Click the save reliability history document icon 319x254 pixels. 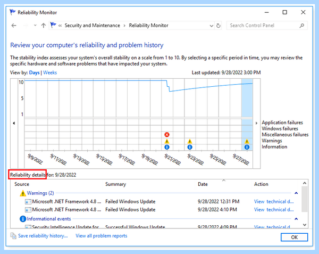pos(13,236)
